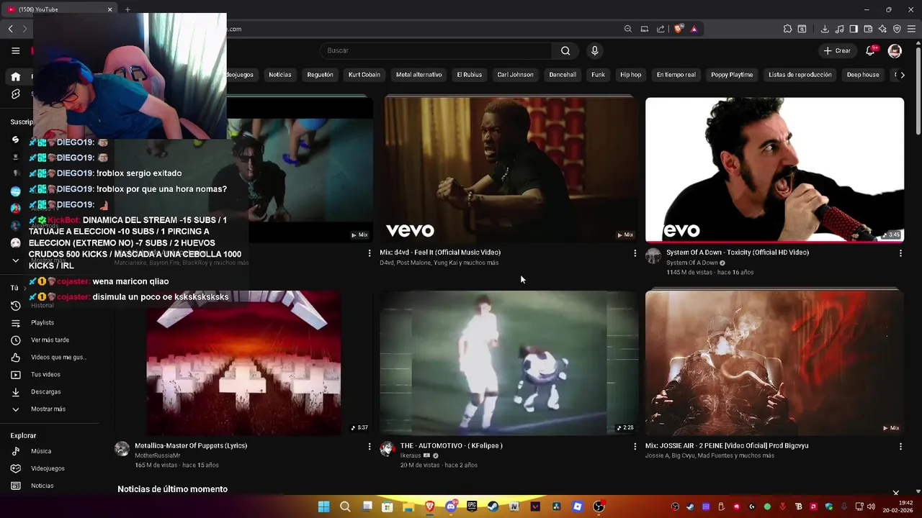Click the share page icon in address bar

click(661, 29)
